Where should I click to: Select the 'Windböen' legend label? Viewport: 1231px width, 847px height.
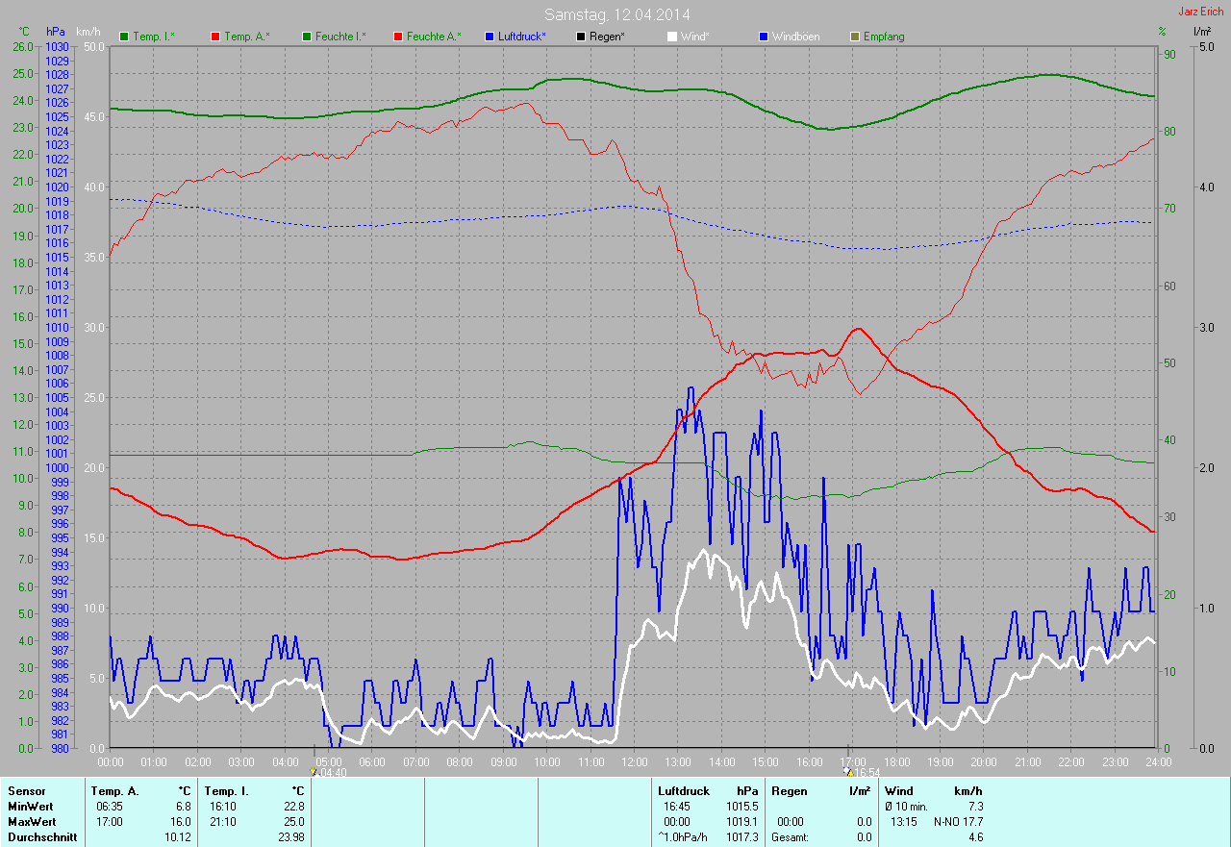(x=795, y=37)
